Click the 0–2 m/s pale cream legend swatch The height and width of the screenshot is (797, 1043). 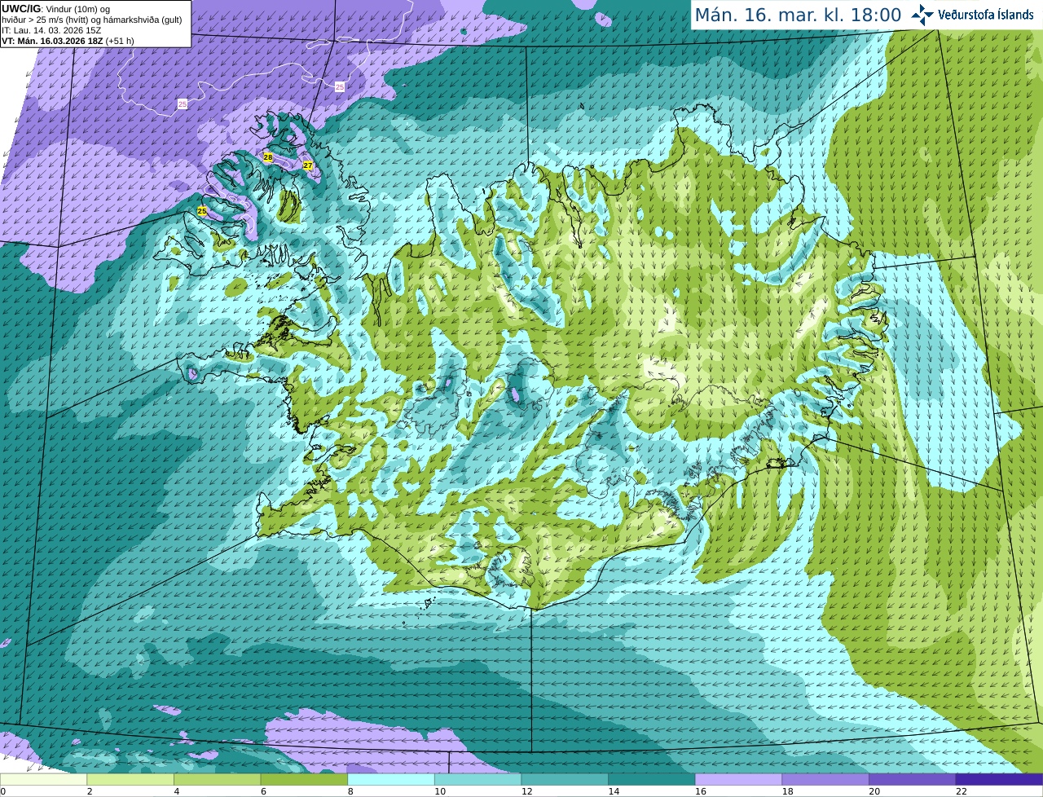tap(43, 779)
